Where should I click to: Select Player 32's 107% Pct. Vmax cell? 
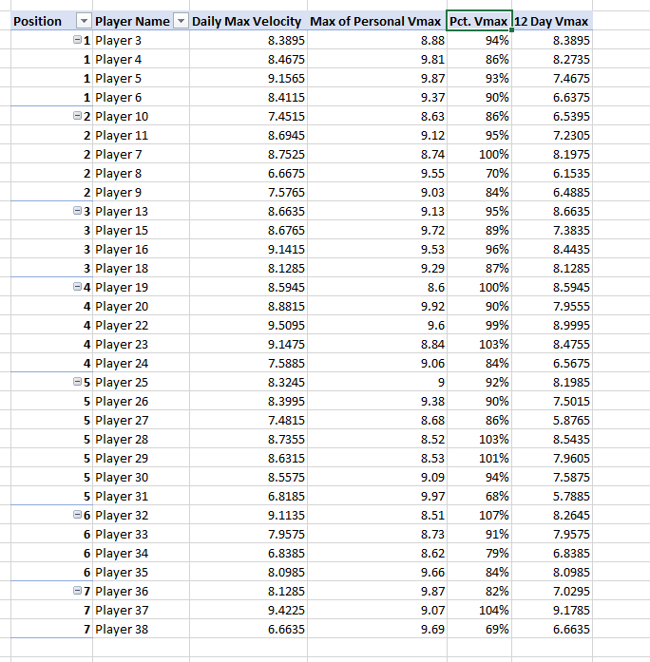(x=478, y=515)
